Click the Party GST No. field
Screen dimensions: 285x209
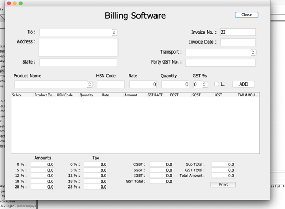click(x=221, y=62)
